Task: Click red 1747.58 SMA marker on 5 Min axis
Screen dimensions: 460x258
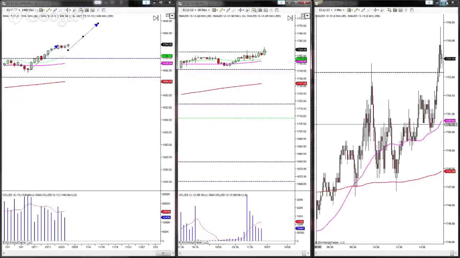Action: (x=450, y=171)
